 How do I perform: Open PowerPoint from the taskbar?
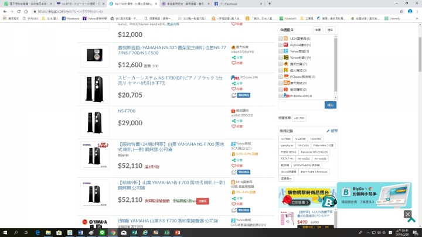tap(178, 233)
